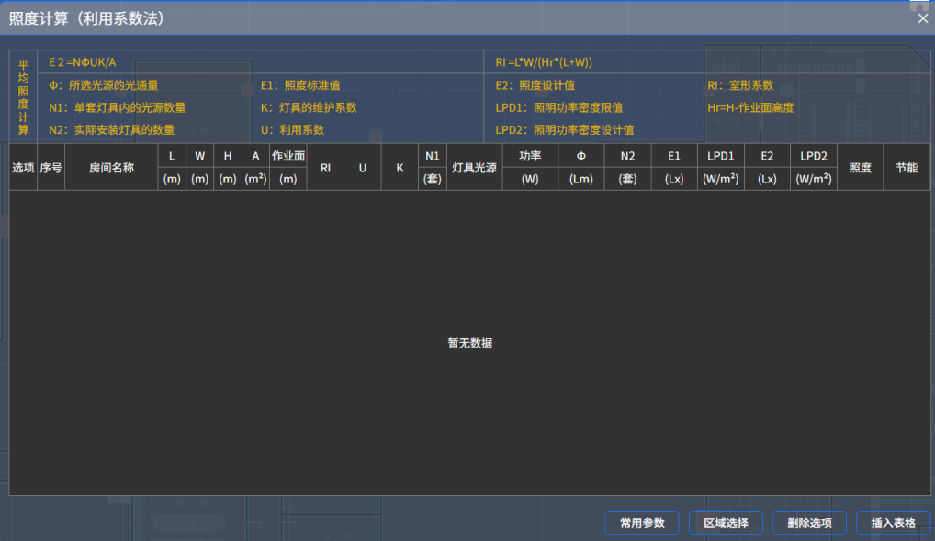Select the 节能 column header
Viewport: 935px width, 541px height.
click(906, 168)
